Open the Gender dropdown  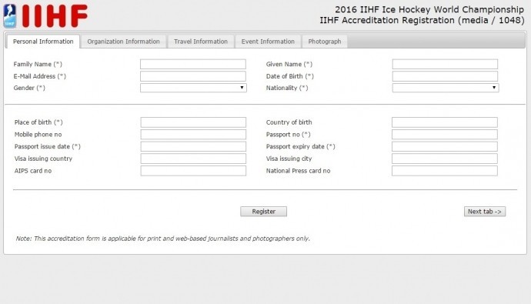[x=193, y=88]
